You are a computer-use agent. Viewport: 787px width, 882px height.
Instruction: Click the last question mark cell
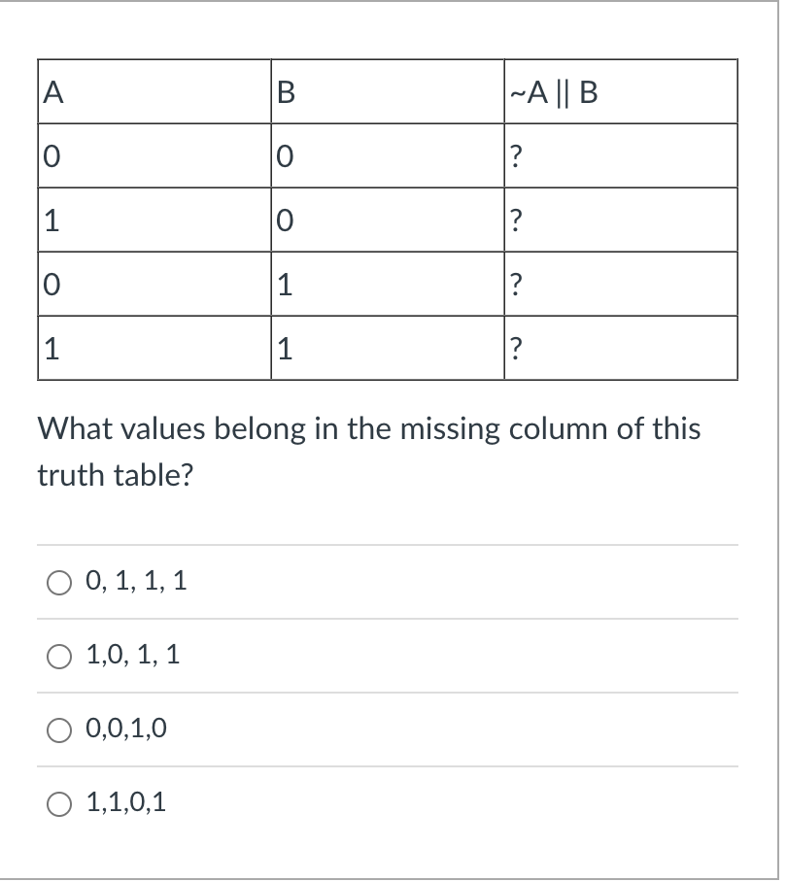click(516, 346)
